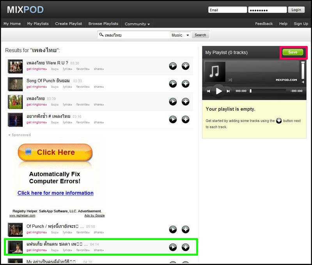Open the www.reghelper.com link
The height and width of the screenshot is (265, 312).
tap(22, 216)
